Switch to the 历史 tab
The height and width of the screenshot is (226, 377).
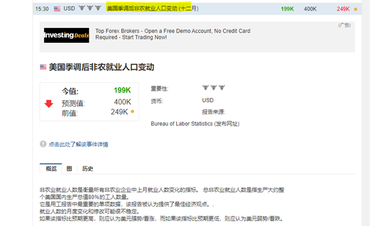88,169
